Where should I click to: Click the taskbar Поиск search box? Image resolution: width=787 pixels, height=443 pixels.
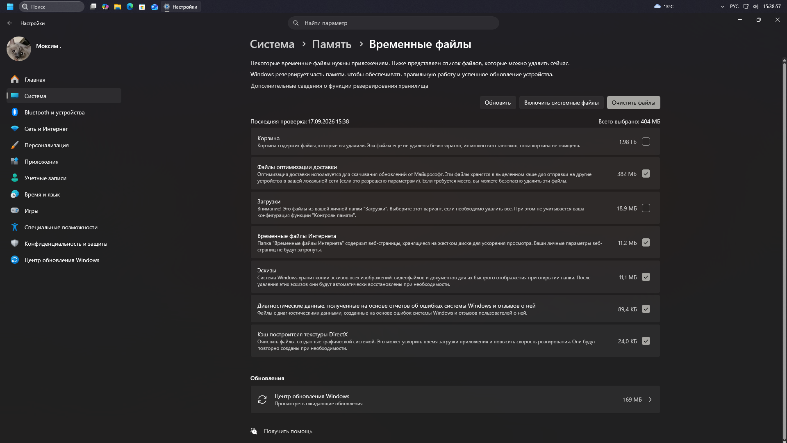coord(52,7)
